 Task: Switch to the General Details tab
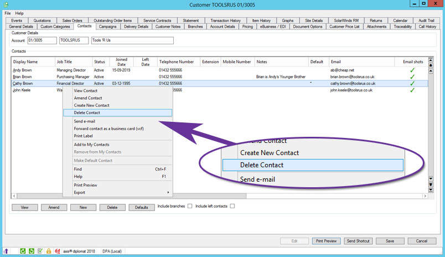[x=21, y=27]
